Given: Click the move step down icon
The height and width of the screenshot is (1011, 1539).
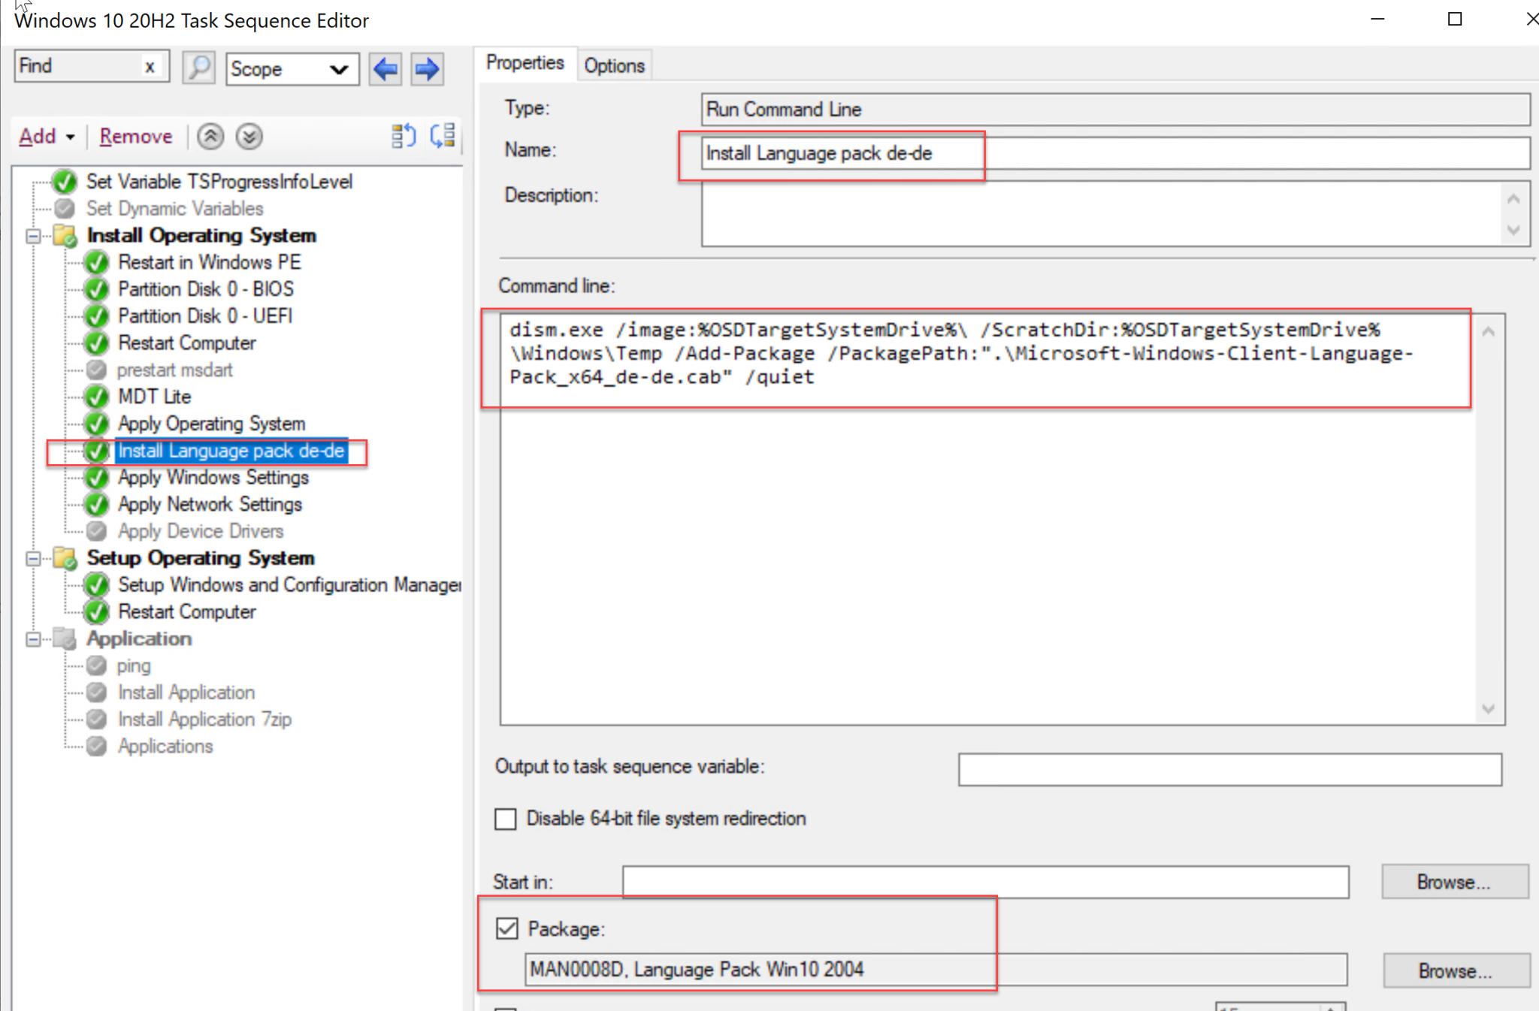Looking at the screenshot, I should [x=249, y=137].
